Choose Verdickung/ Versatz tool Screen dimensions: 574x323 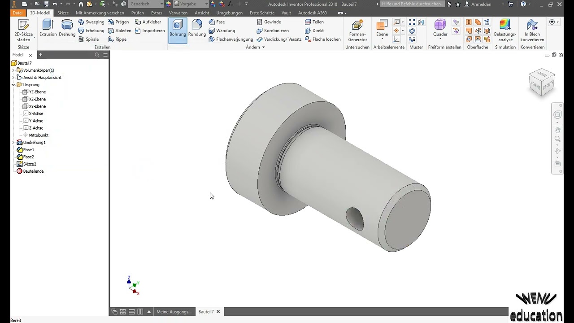coord(279,39)
